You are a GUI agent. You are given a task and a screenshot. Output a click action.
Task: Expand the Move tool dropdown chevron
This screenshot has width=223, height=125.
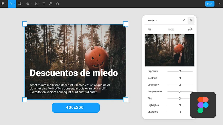click(14, 4)
